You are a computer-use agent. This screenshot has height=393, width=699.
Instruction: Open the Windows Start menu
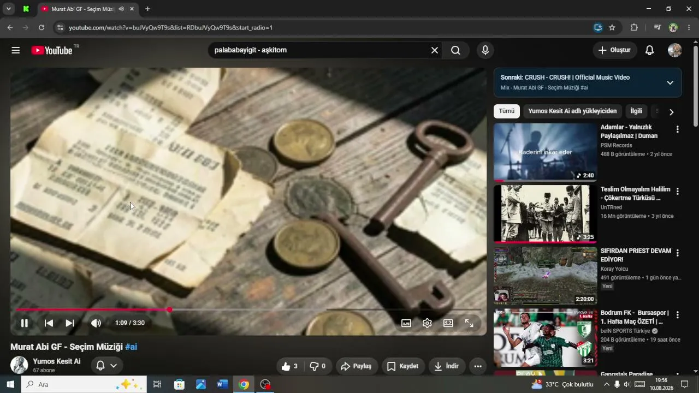pyautogui.click(x=10, y=384)
